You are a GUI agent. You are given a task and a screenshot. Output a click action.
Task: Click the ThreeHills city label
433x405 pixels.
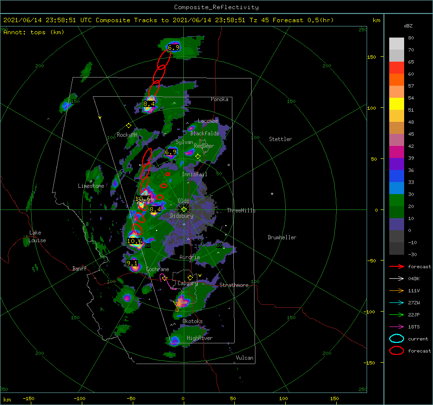tap(242, 210)
